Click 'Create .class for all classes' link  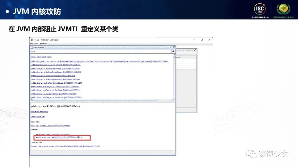pos(41,57)
